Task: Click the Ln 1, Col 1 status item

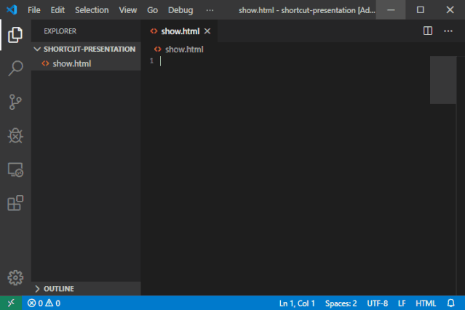Action: [x=297, y=303]
